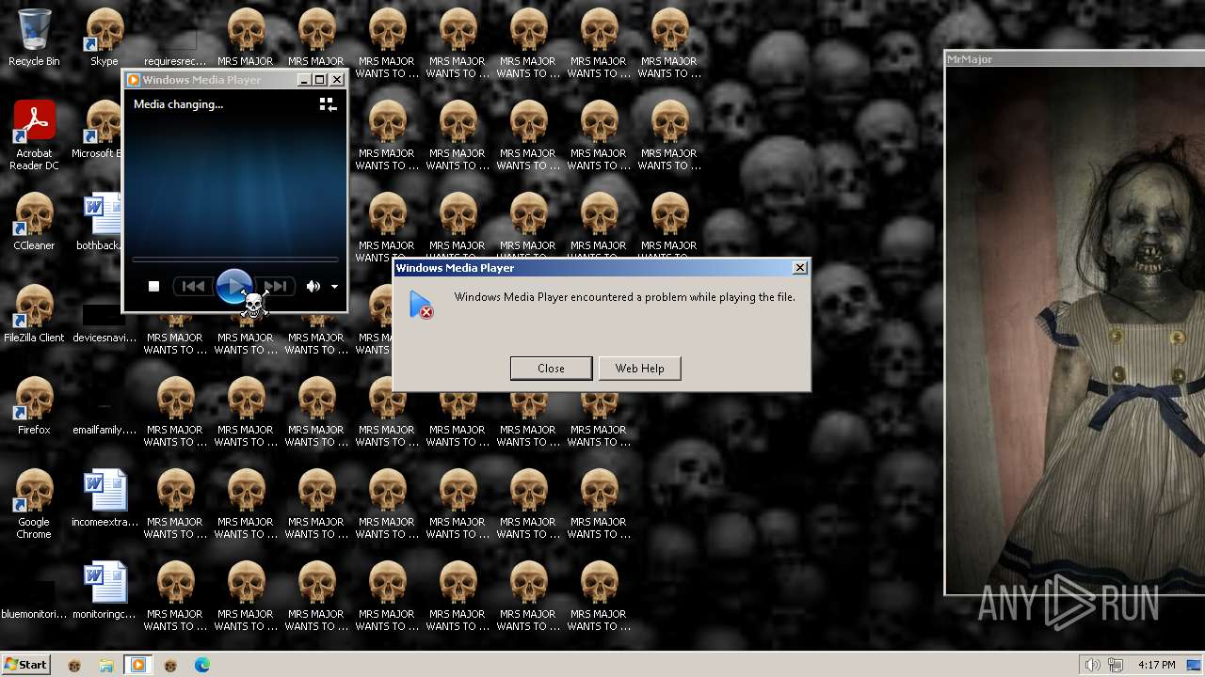
Task: Select the Google Chrome shortcut
Action: (x=34, y=504)
